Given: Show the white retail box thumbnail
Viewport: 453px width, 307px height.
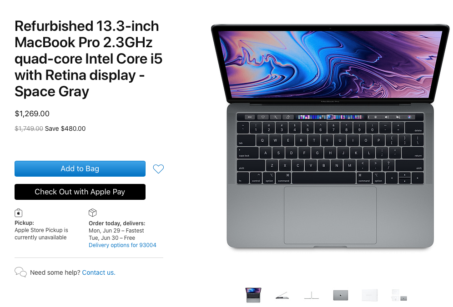Looking at the screenshot, I should (x=370, y=295).
